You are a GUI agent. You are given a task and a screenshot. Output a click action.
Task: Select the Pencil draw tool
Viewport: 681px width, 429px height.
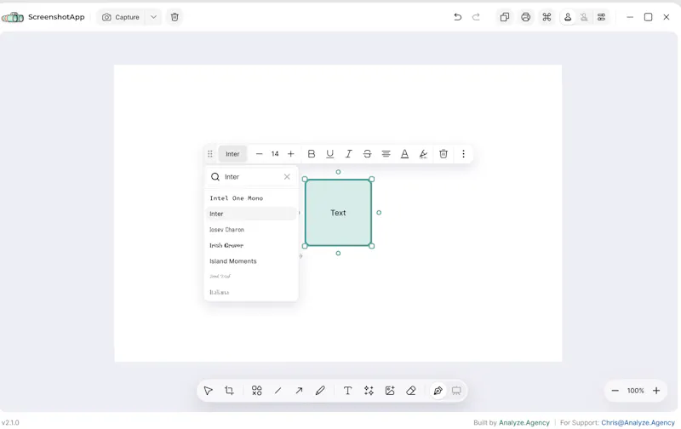click(x=320, y=391)
